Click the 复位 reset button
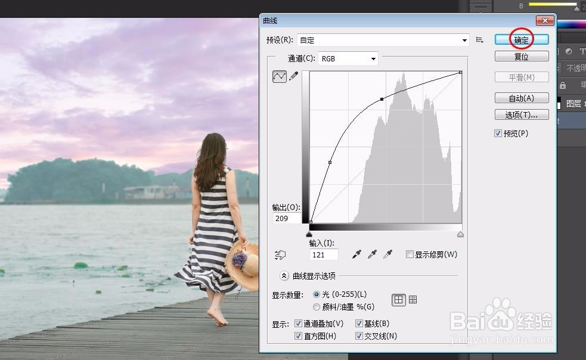586x360 pixels. 522,57
